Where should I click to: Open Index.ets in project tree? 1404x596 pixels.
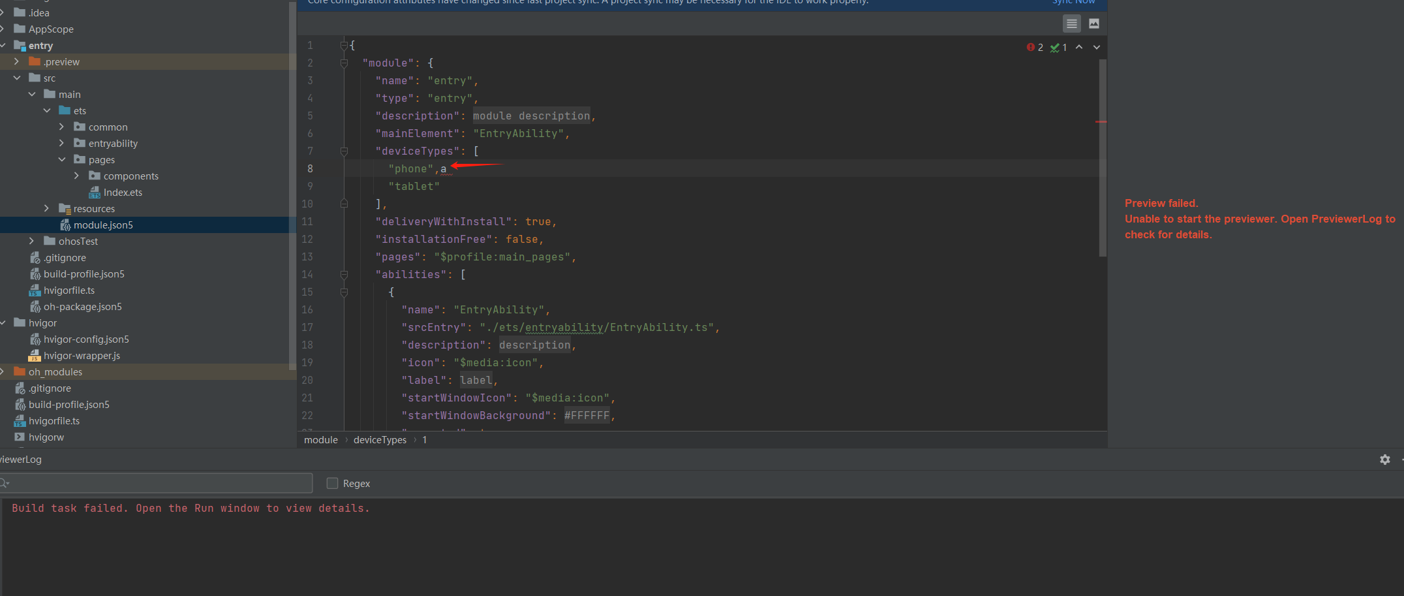(123, 193)
